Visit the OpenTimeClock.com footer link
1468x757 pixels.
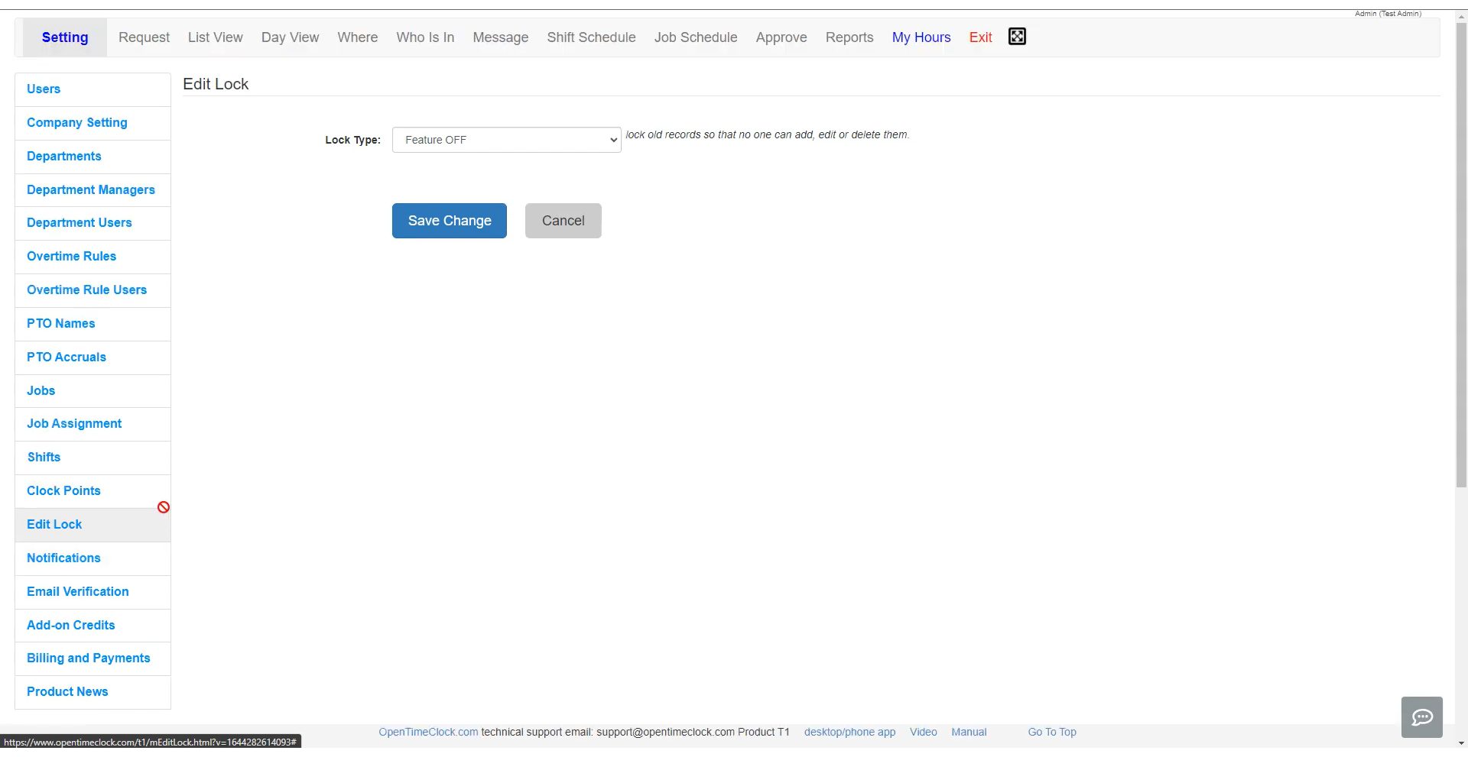pos(427,731)
